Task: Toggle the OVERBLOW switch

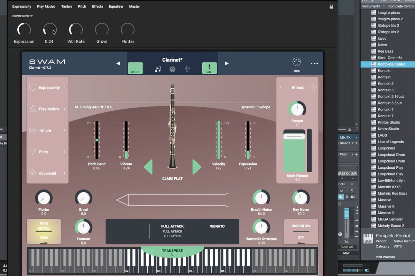Action: (301, 232)
